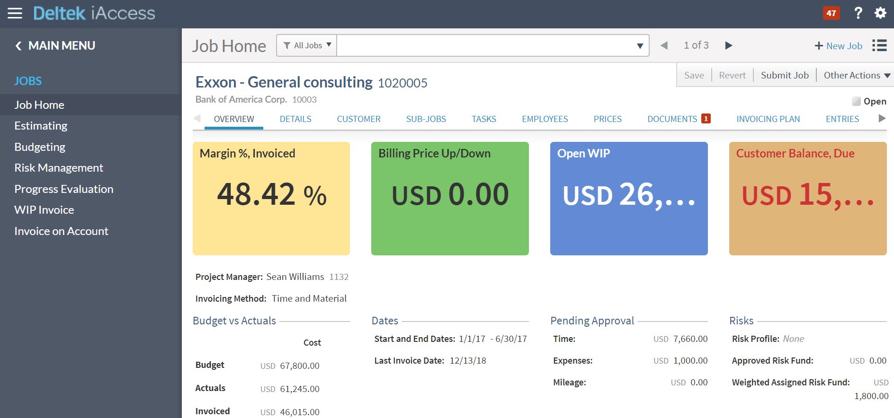The width and height of the screenshot is (894, 418).
Task: Click the Pending Approval section heading
Action: coord(592,321)
